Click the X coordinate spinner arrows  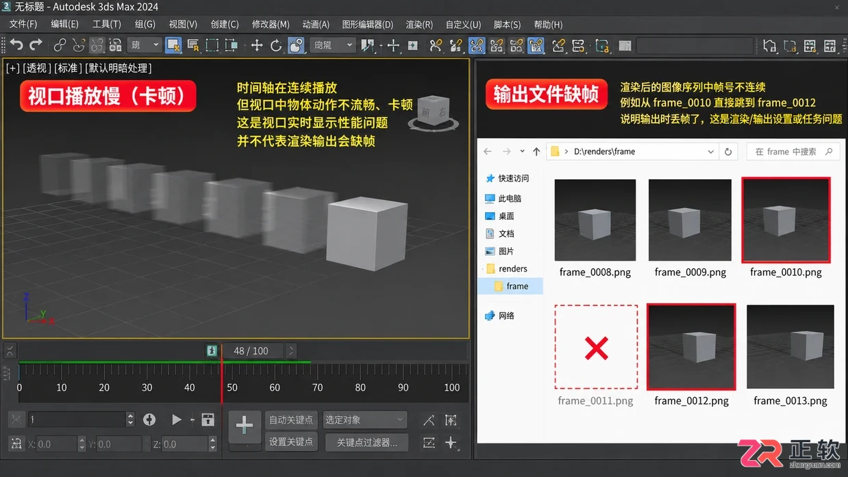pyautogui.click(x=82, y=444)
